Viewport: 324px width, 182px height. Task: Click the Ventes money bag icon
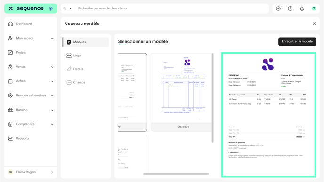point(10,67)
